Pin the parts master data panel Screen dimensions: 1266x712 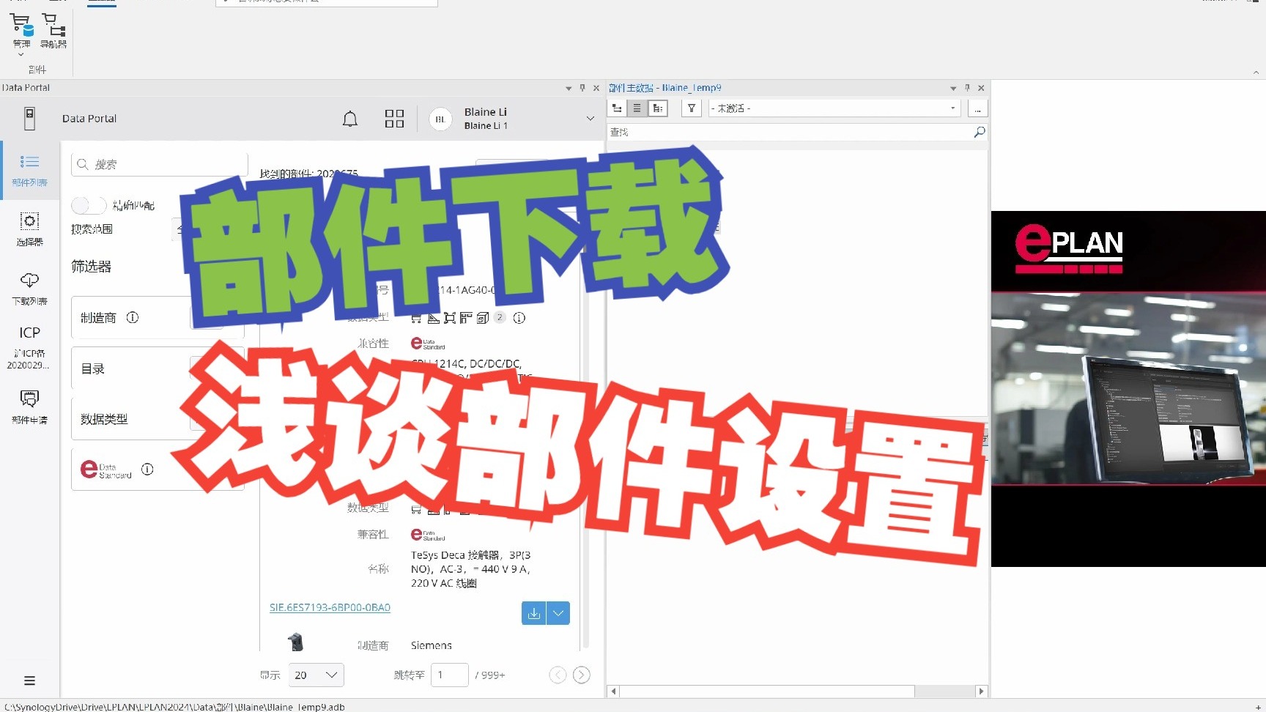pyautogui.click(x=967, y=88)
